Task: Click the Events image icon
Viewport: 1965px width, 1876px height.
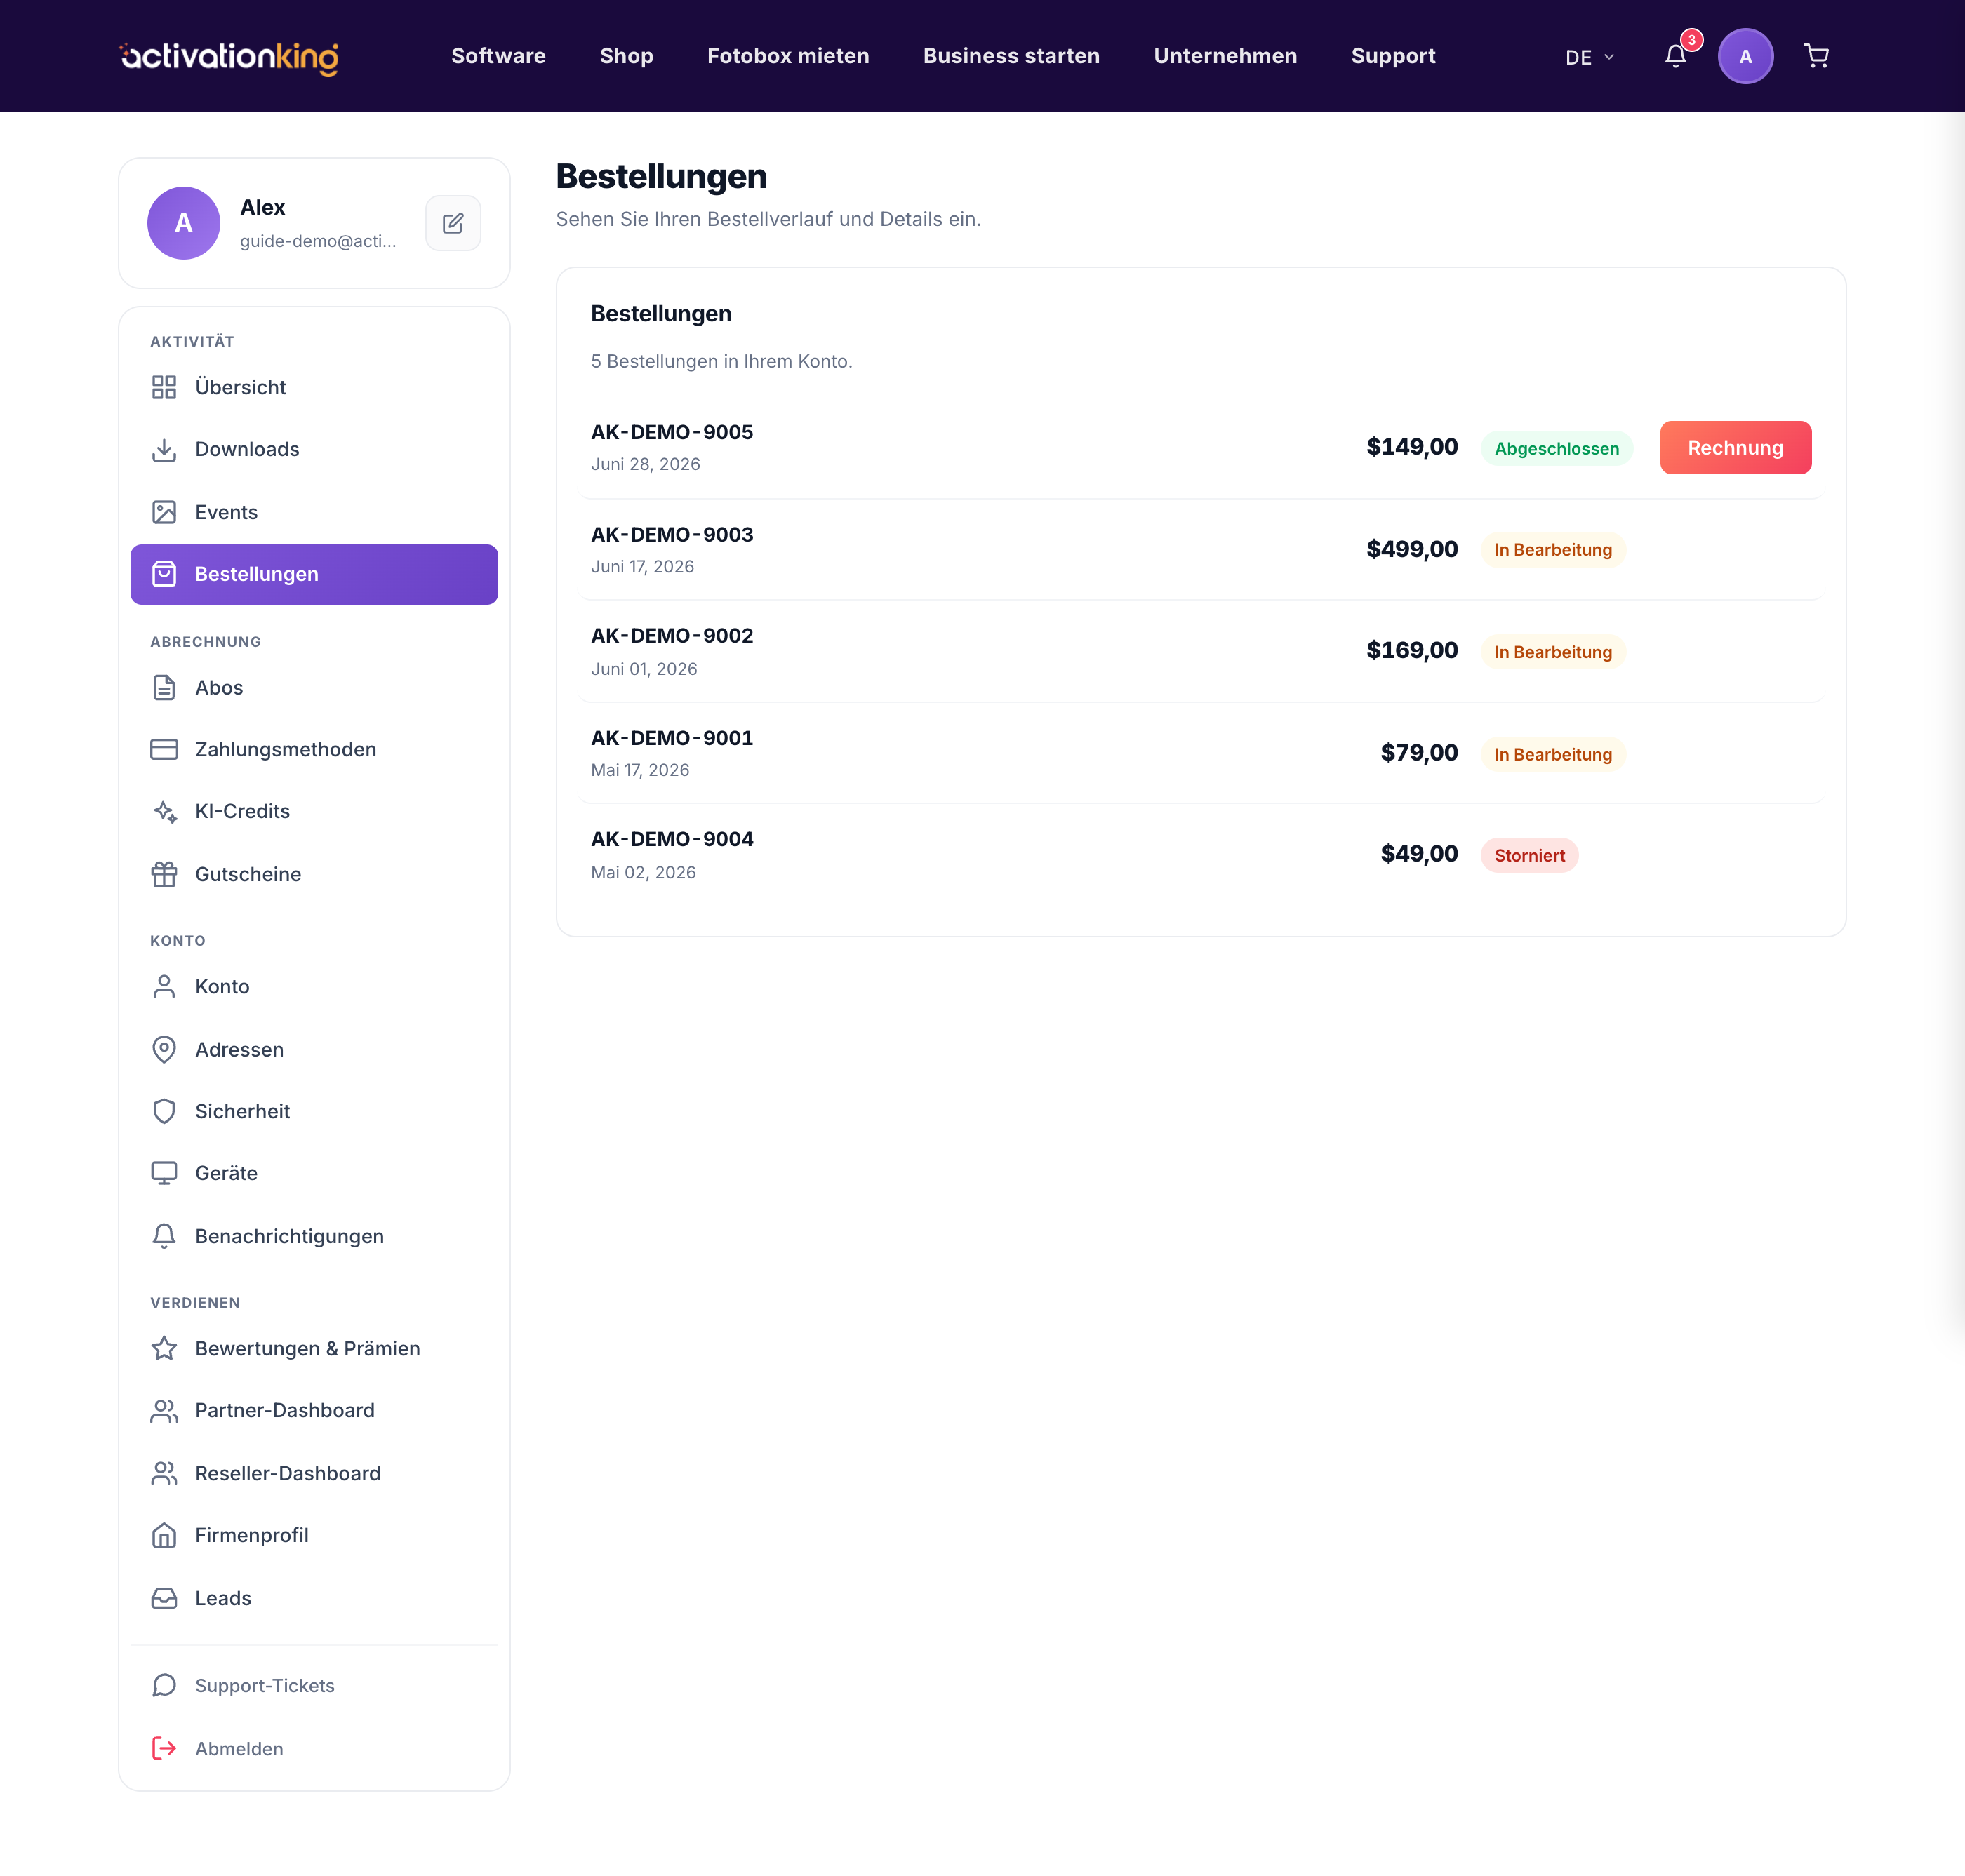Action: (x=164, y=512)
